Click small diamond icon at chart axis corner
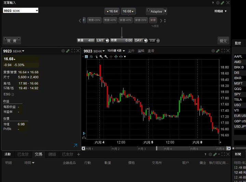The width and height of the screenshot is (246, 182). pyautogui.click(x=220, y=142)
